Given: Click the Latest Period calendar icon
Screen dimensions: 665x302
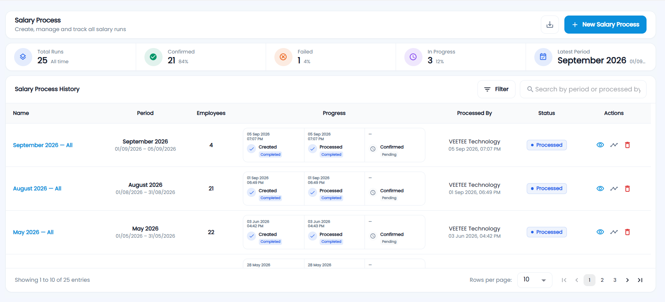Looking at the screenshot, I should [x=543, y=57].
